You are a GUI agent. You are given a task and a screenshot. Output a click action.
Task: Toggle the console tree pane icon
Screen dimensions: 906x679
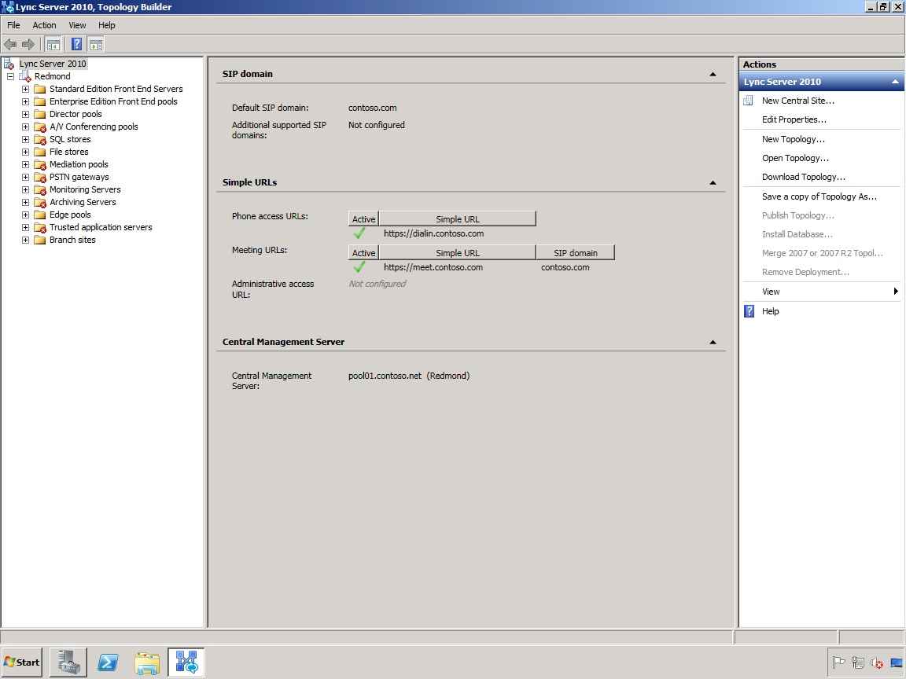pyautogui.click(x=53, y=45)
